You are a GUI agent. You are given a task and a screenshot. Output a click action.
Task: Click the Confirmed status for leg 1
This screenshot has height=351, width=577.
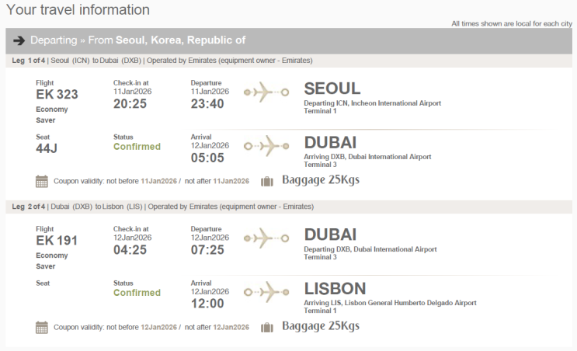[137, 147]
